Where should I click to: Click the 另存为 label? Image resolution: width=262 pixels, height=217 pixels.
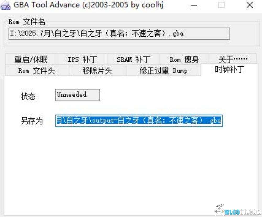[x=32, y=121]
